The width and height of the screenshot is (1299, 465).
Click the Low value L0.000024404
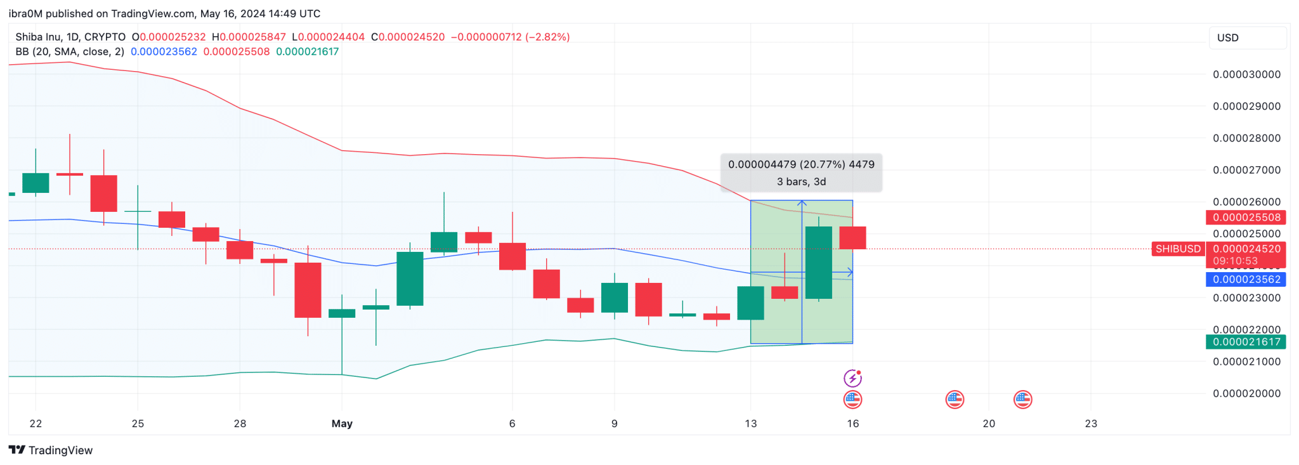tap(329, 37)
